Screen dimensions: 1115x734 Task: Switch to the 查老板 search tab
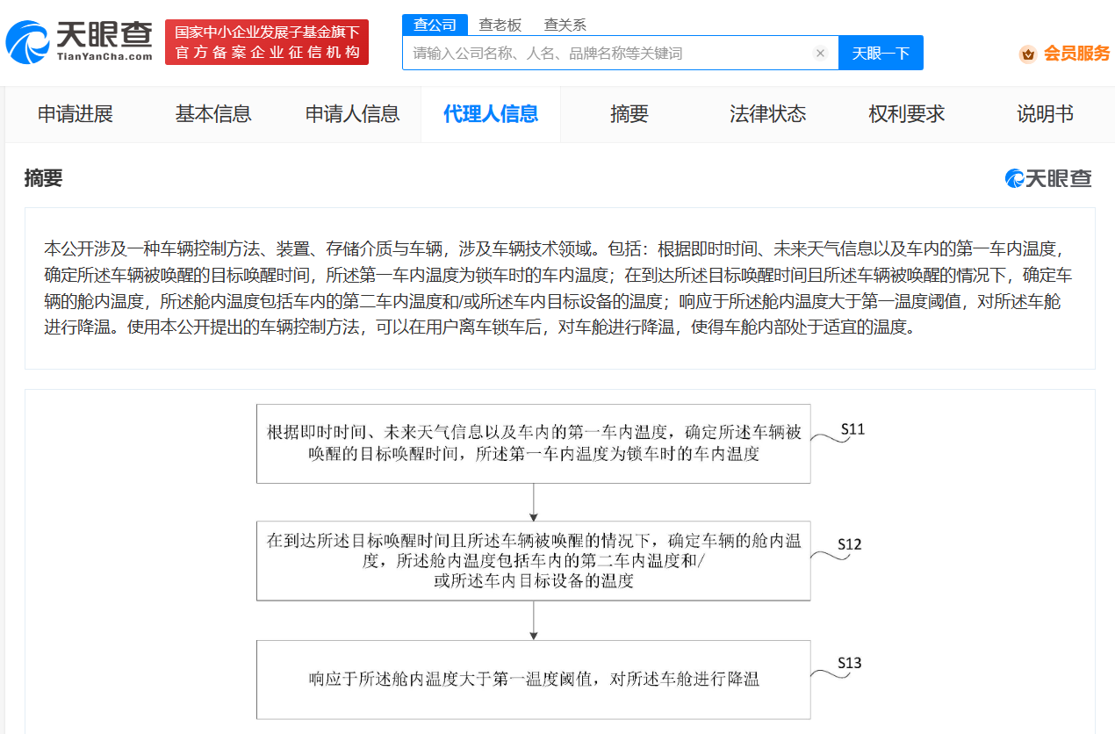[x=500, y=25]
